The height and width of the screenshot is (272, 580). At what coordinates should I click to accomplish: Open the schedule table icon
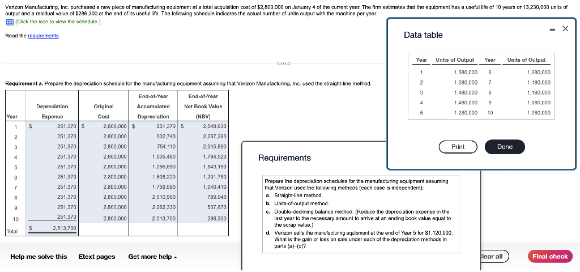click(x=10, y=22)
